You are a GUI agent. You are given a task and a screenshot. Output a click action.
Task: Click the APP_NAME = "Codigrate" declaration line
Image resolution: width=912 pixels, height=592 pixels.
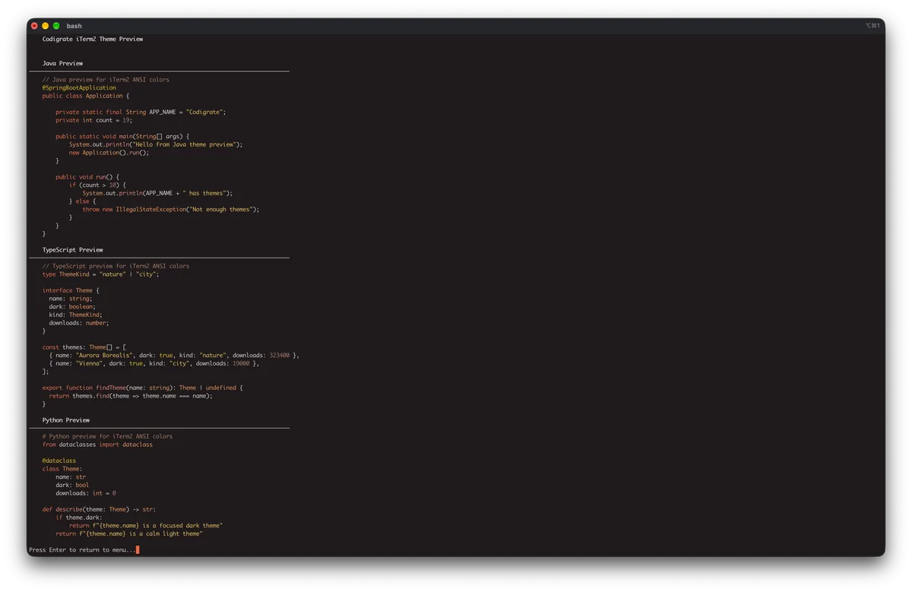pos(141,112)
